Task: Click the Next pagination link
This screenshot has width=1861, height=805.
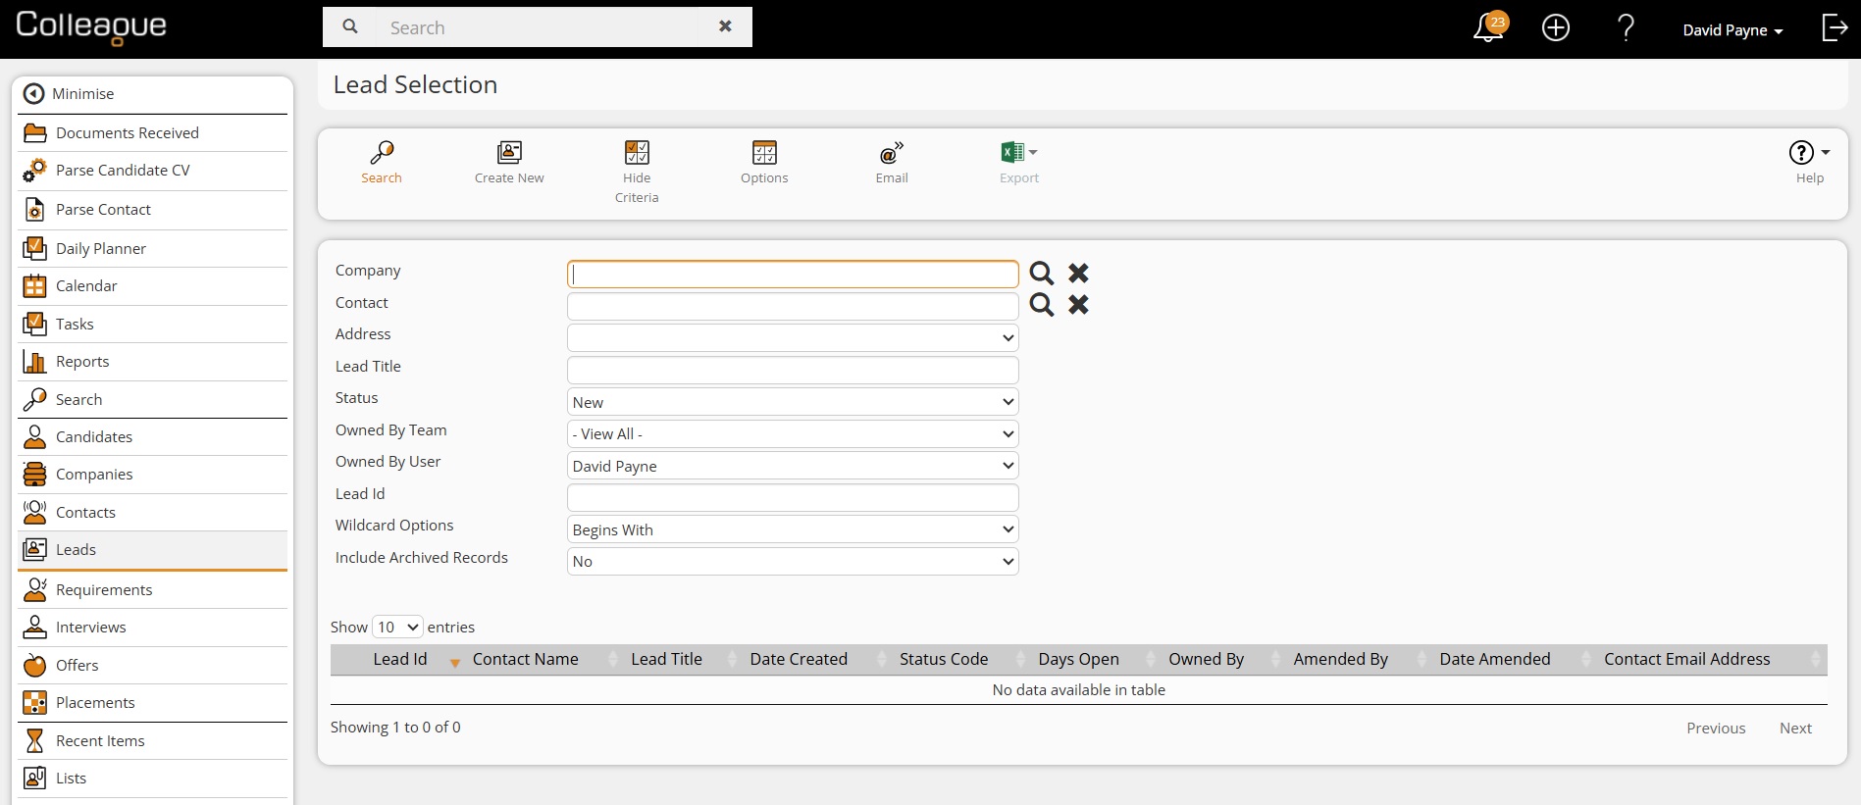Action: pyautogui.click(x=1794, y=729)
